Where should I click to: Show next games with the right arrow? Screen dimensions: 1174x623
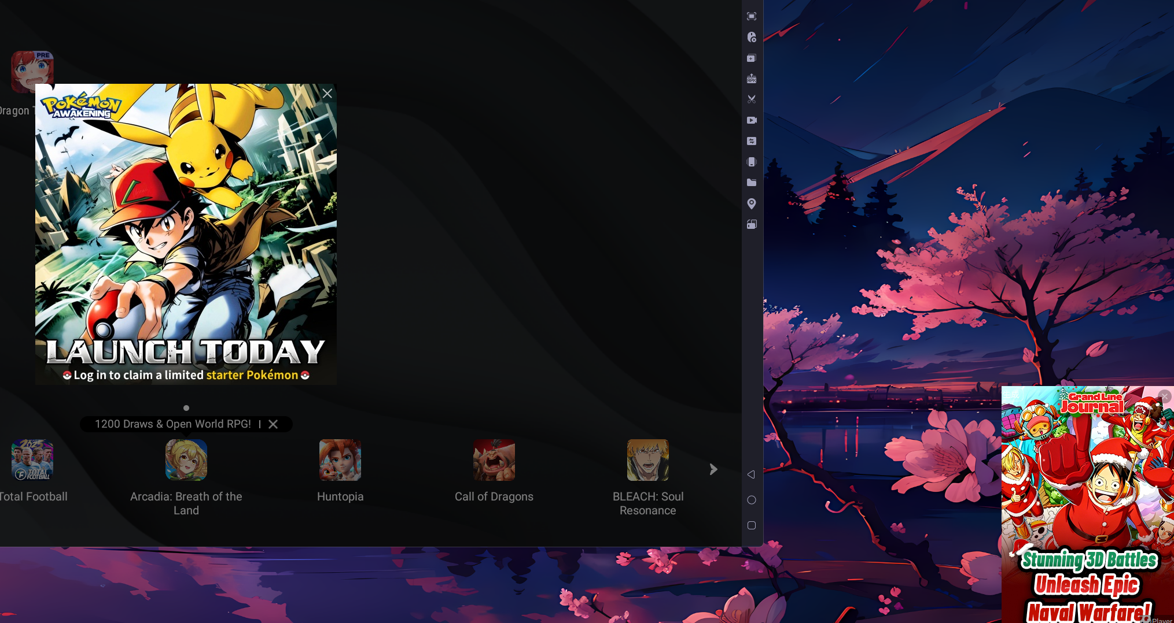point(713,469)
